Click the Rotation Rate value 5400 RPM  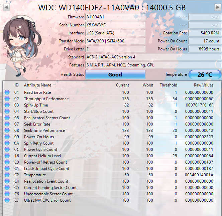tap(205, 33)
